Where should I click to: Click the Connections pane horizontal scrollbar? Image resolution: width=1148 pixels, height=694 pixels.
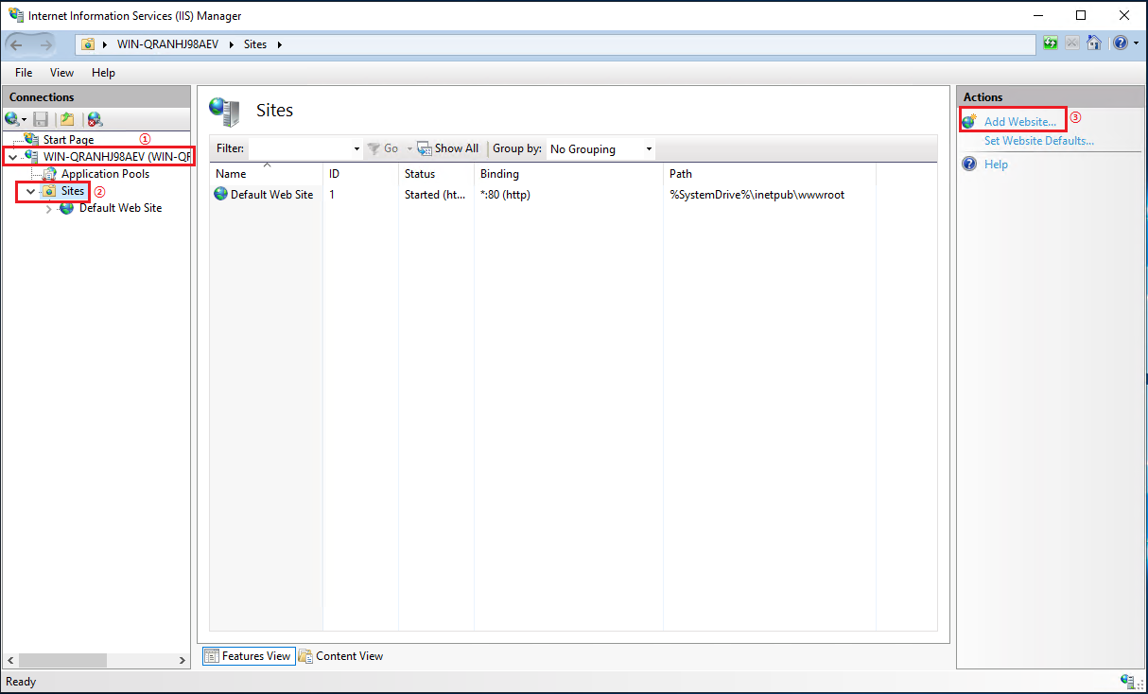95,660
